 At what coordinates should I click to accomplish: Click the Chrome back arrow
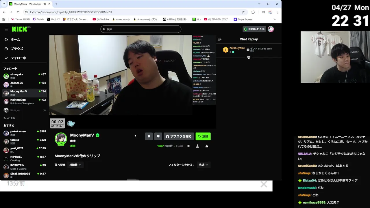[4, 12]
